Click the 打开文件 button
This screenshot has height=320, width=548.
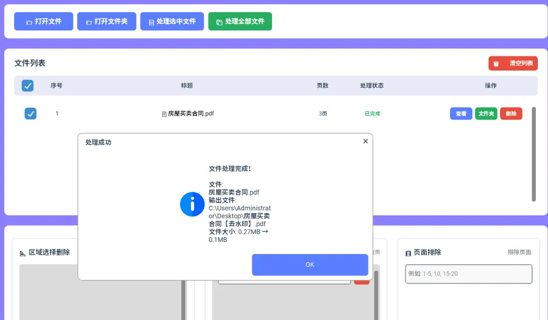click(44, 21)
